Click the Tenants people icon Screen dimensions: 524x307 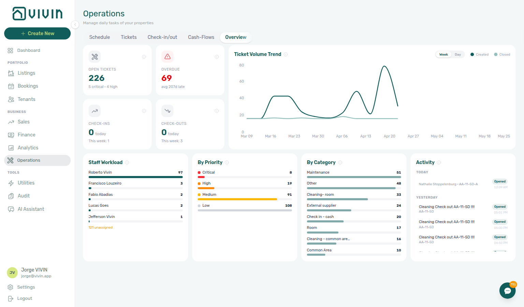pyautogui.click(x=11, y=99)
